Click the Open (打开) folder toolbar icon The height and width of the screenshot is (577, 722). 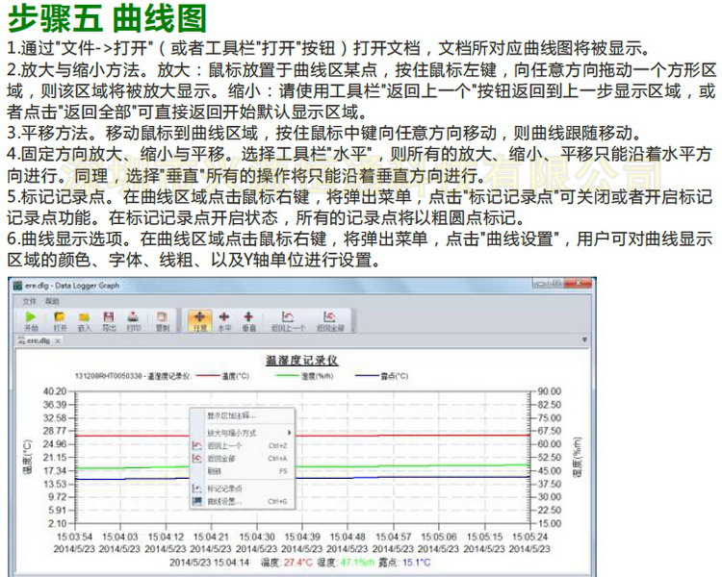pyautogui.click(x=60, y=316)
